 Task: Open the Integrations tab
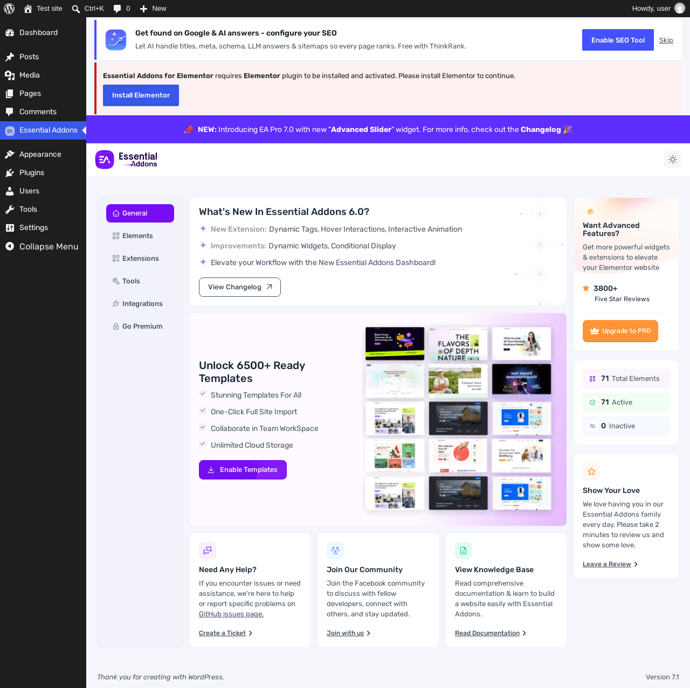[x=140, y=304]
